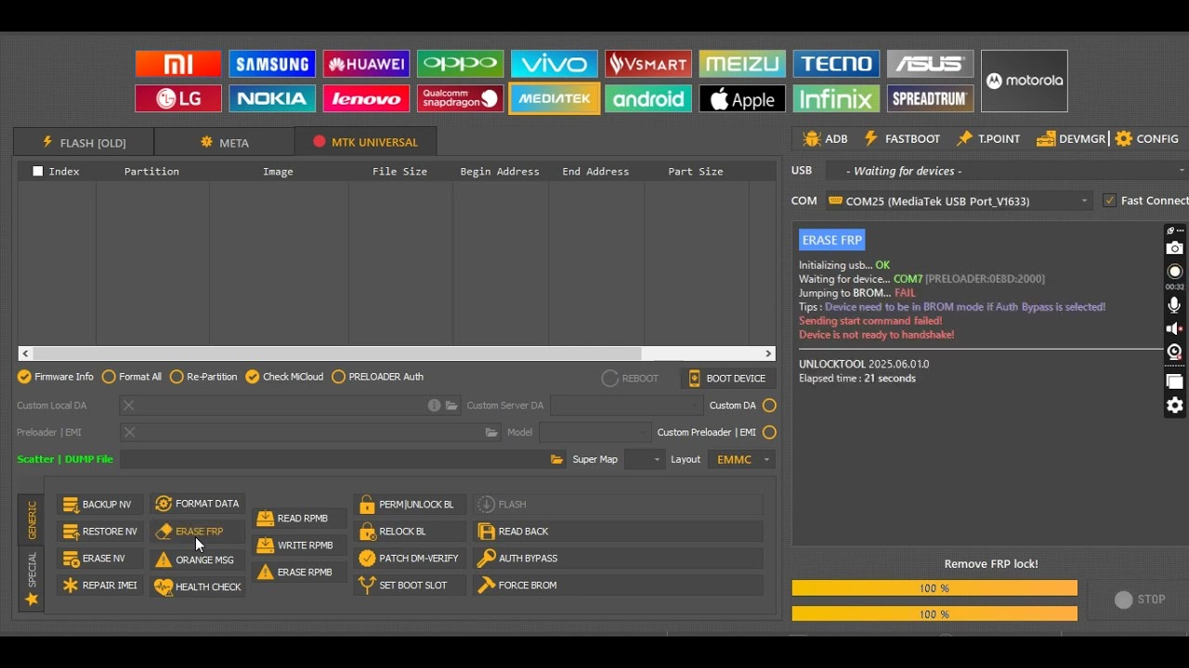The width and height of the screenshot is (1189, 668).
Task: Click the partition scrollbar right arrow
Action: (x=769, y=353)
